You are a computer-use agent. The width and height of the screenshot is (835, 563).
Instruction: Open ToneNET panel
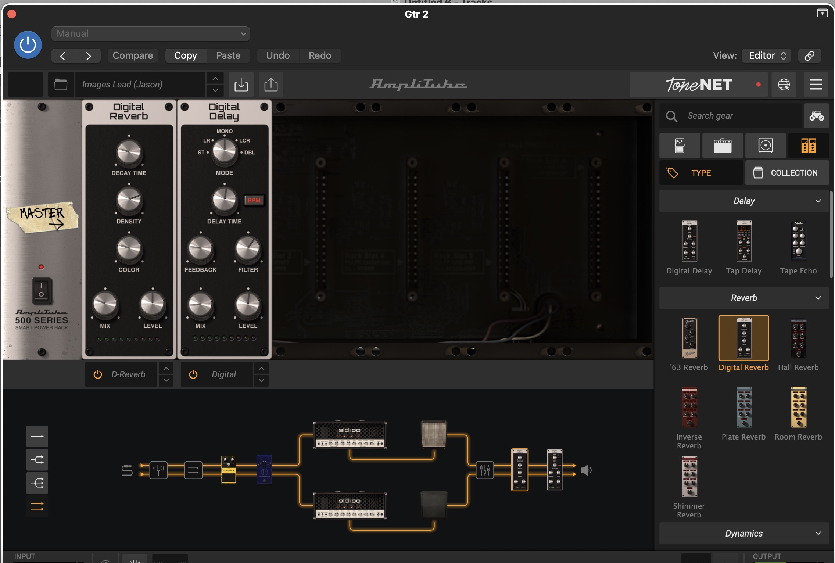click(699, 85)
